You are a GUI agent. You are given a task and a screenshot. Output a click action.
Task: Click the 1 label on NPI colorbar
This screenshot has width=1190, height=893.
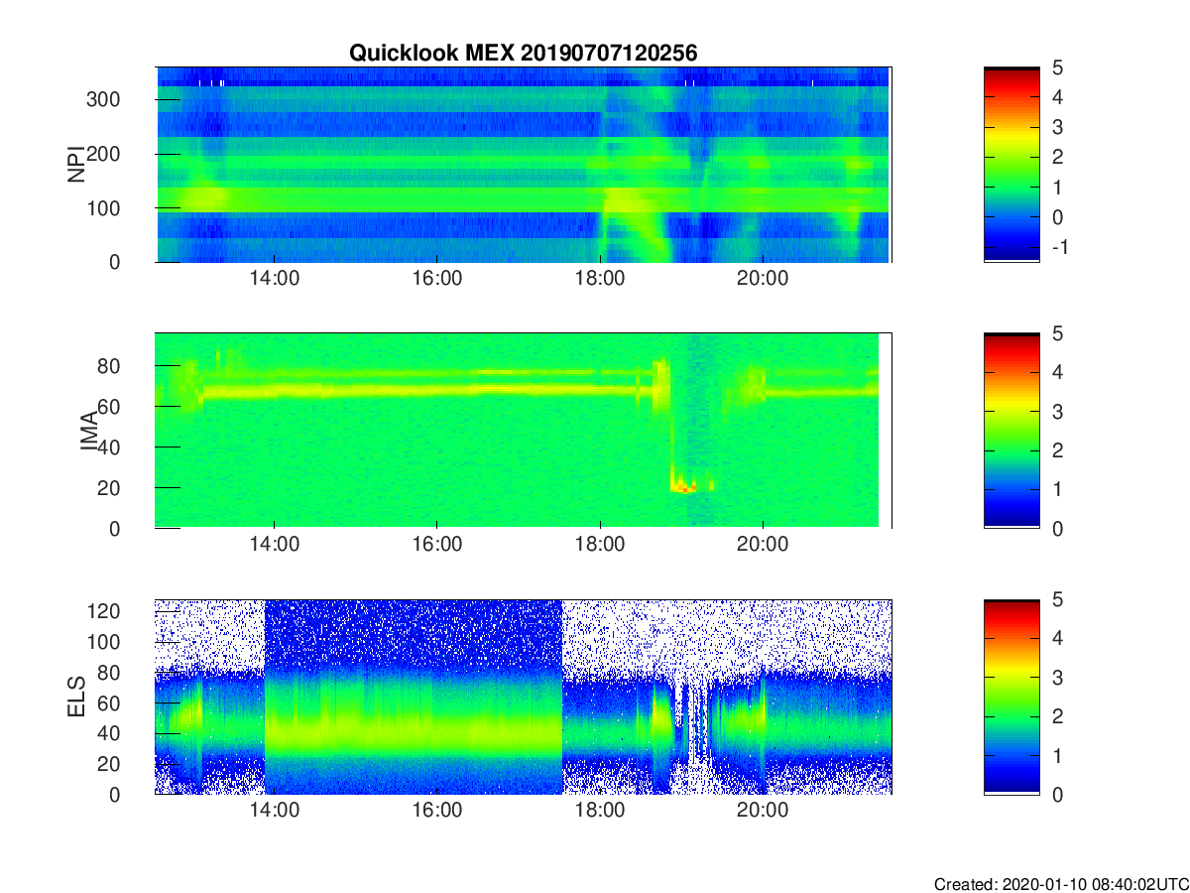(x=1057, y=188)
